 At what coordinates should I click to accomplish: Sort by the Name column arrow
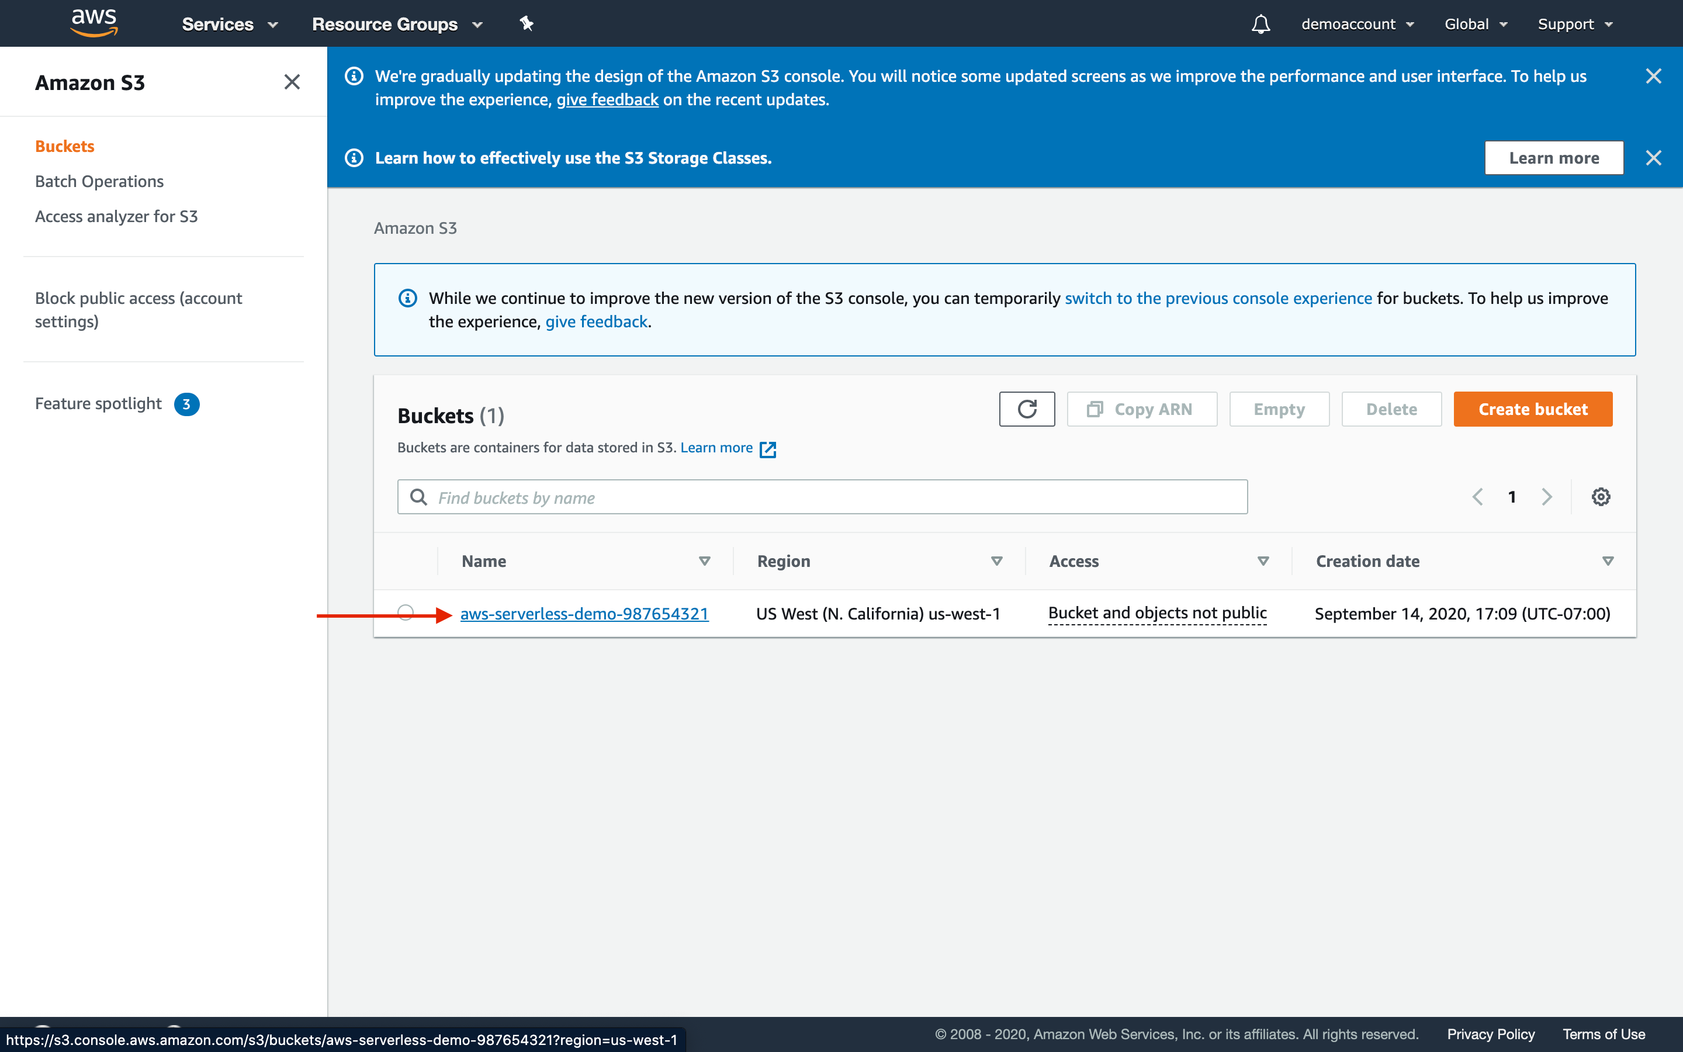tap(705, 561)
